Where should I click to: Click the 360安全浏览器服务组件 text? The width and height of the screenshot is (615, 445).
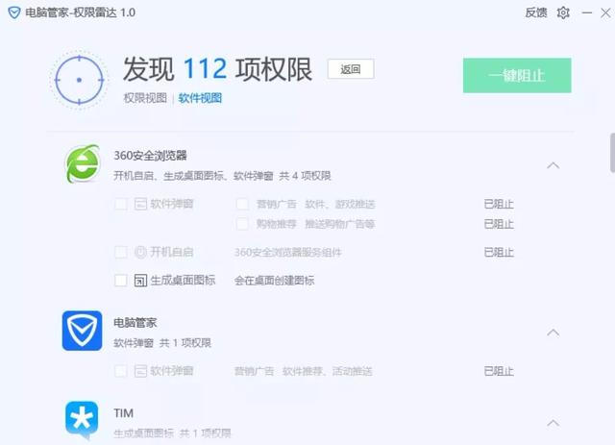point(288,252)
